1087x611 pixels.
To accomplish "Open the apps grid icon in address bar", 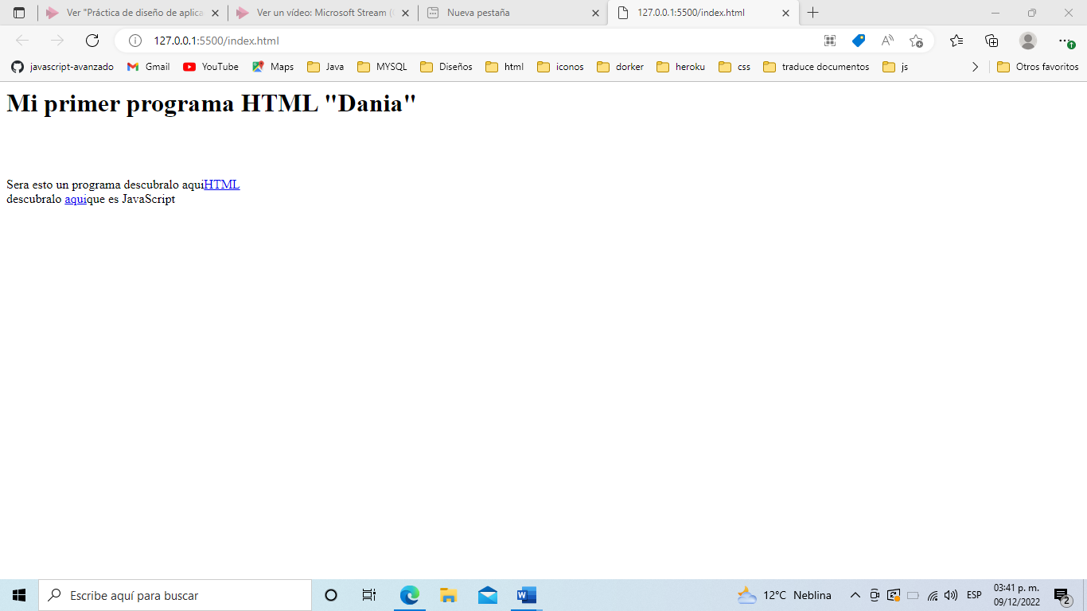I will 830,41.
